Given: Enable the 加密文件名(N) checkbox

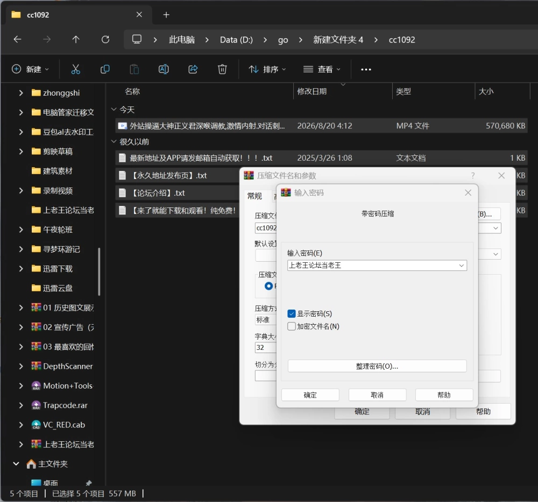Looking at the screenshot, I should click(x=291, y=326).
